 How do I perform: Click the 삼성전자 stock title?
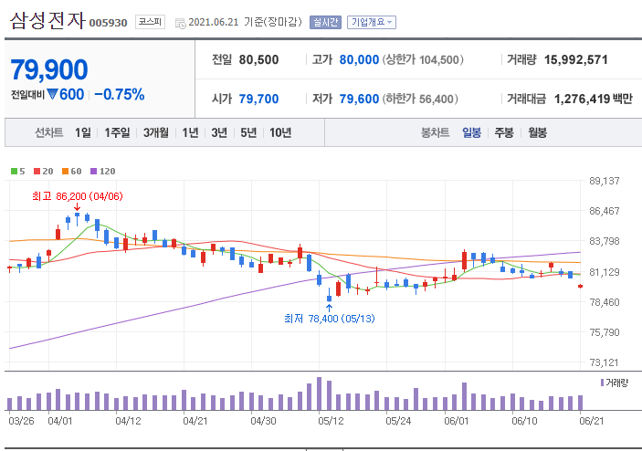(x=47, y=20)
